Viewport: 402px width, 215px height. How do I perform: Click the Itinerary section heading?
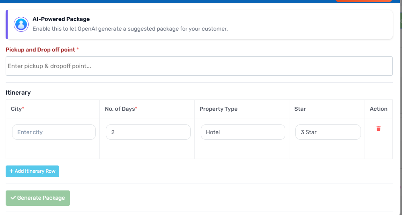18,92
